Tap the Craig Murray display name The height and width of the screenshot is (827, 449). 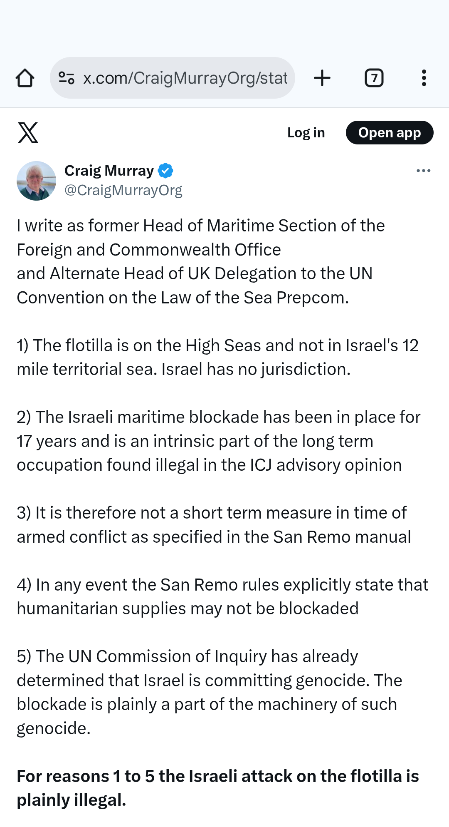tap(109, 171)
